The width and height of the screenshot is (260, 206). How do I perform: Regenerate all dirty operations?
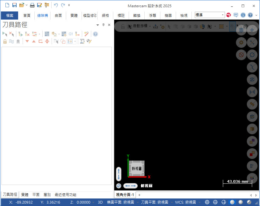27,34
